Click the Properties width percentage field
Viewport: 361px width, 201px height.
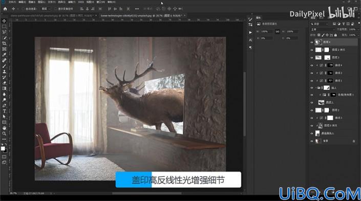(x=267, y=32)
